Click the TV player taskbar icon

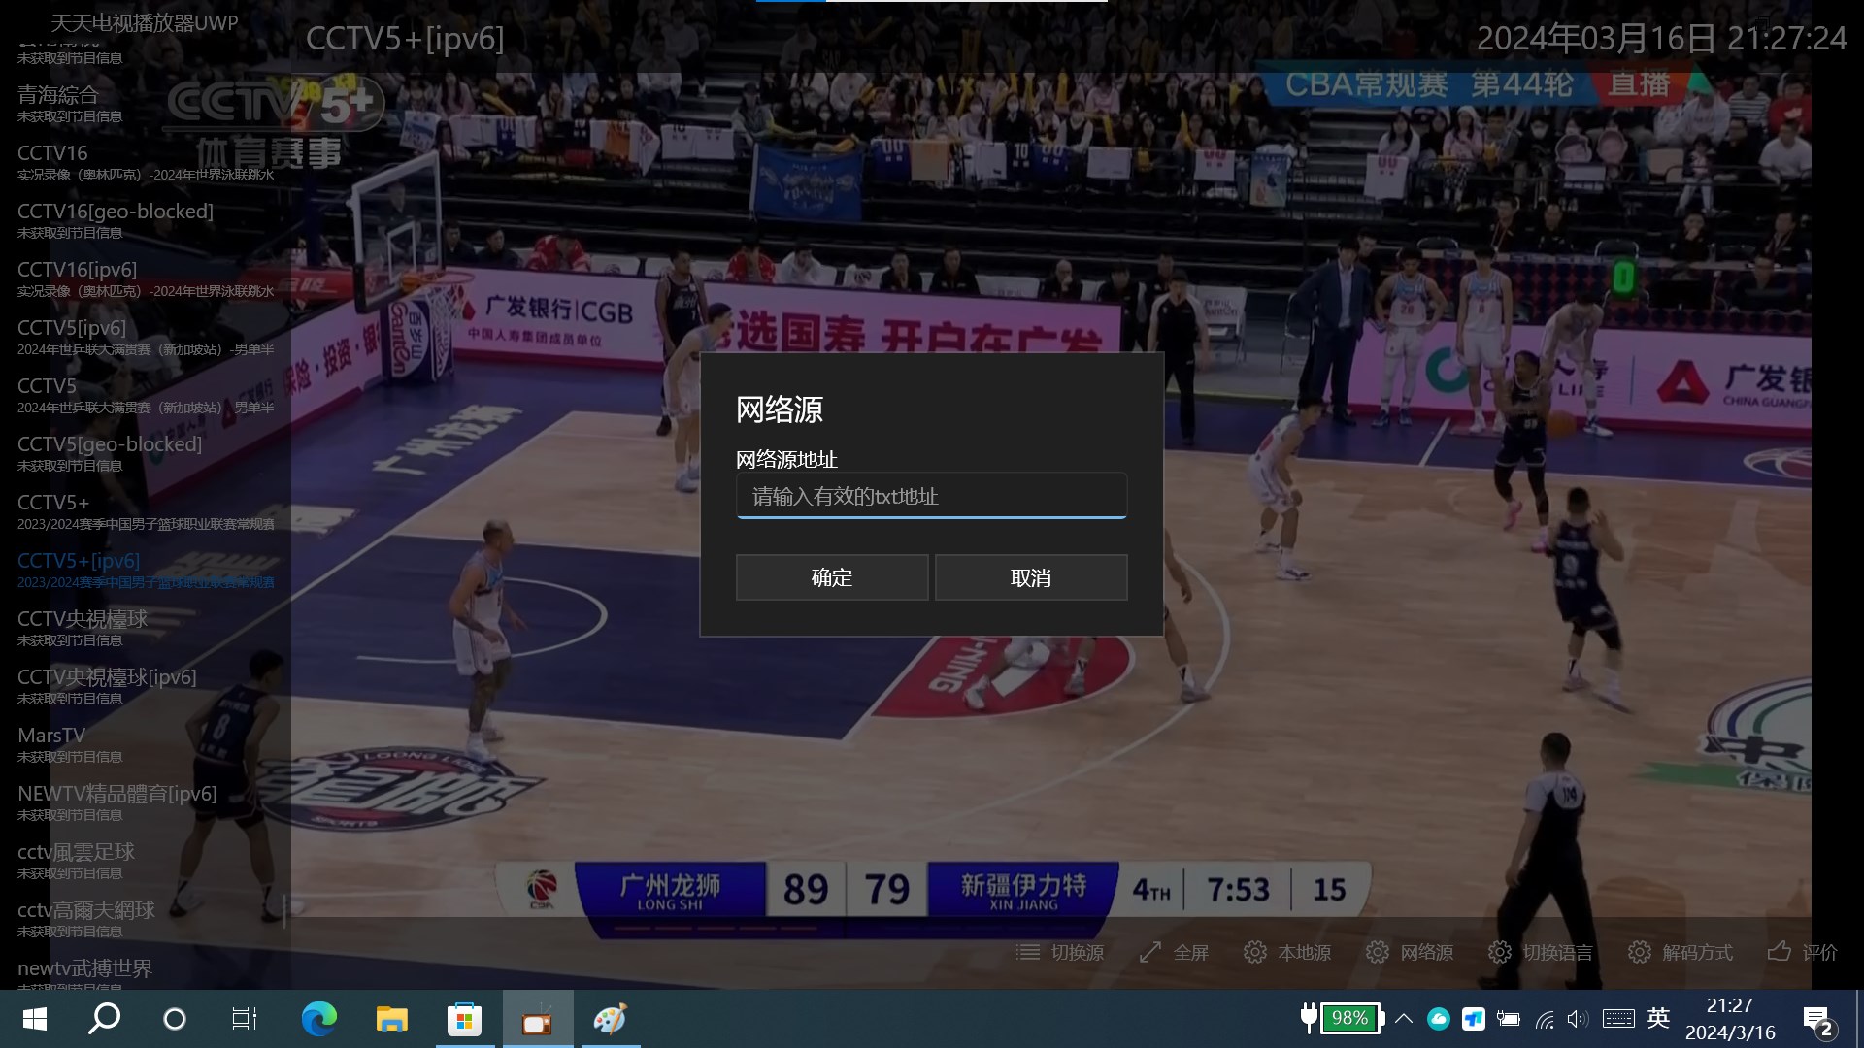click(537, 1019)
